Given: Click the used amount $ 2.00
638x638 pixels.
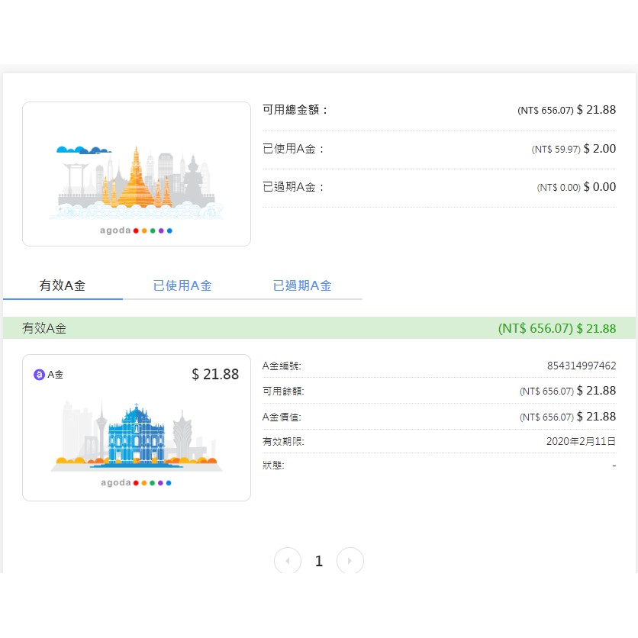Looking at the screenshot, I should (x=600, y=149).
